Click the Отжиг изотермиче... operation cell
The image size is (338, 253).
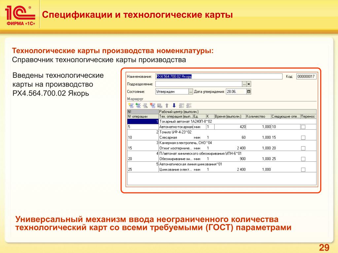point(176,148)
